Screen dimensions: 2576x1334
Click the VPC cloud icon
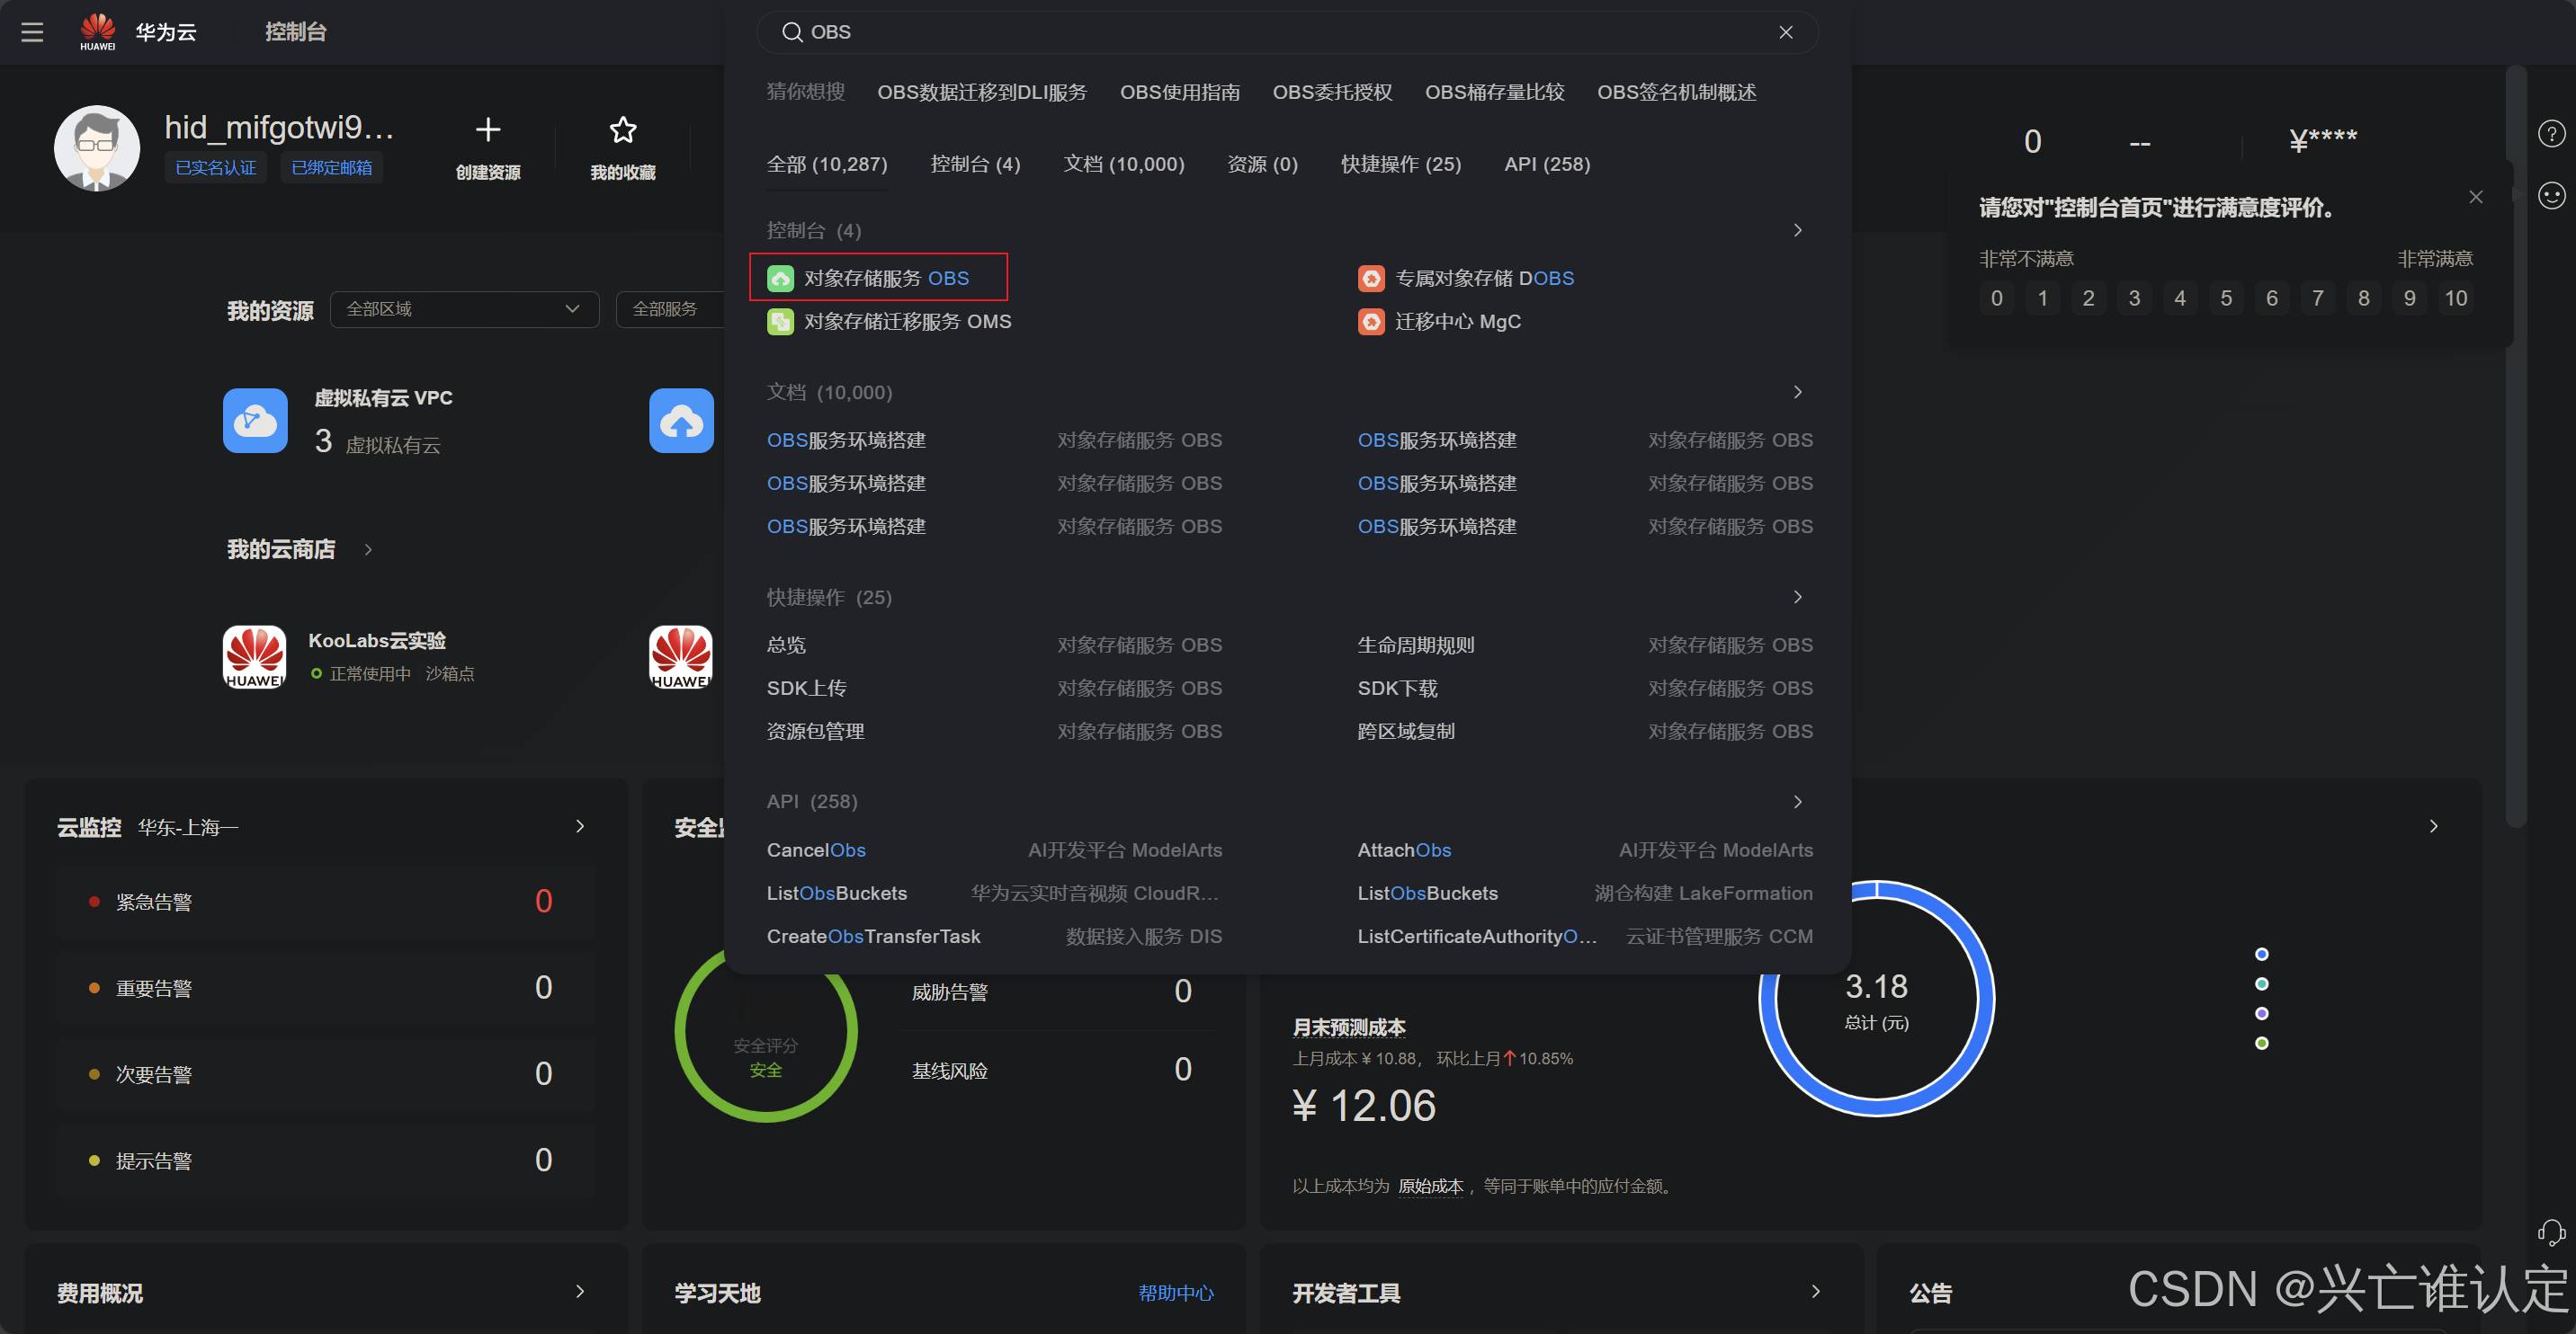tap(255, 421)
